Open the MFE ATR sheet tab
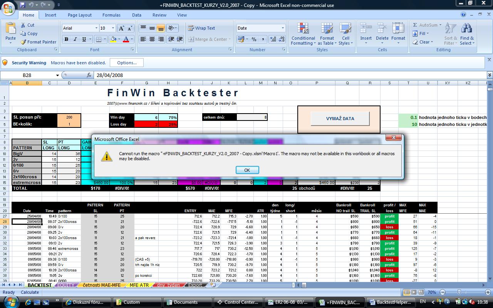The height and width of the screenshot is (308, 493). click(139, 285)
